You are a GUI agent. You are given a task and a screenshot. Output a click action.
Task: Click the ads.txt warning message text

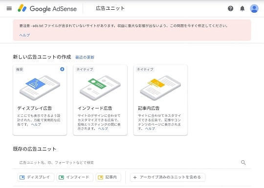pyautogui.click(x=124, y=26)
